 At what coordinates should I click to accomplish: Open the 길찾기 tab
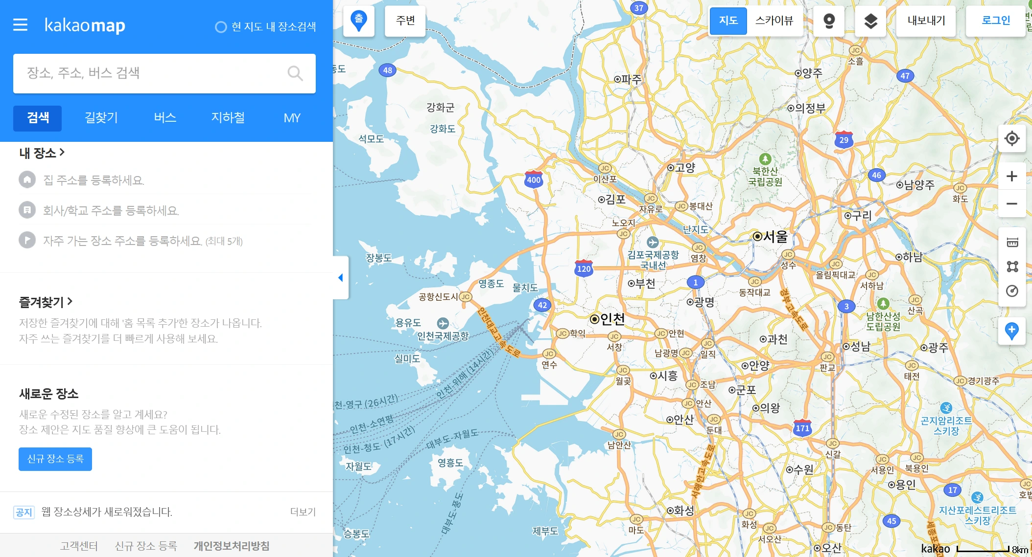(x=101, y=118)
